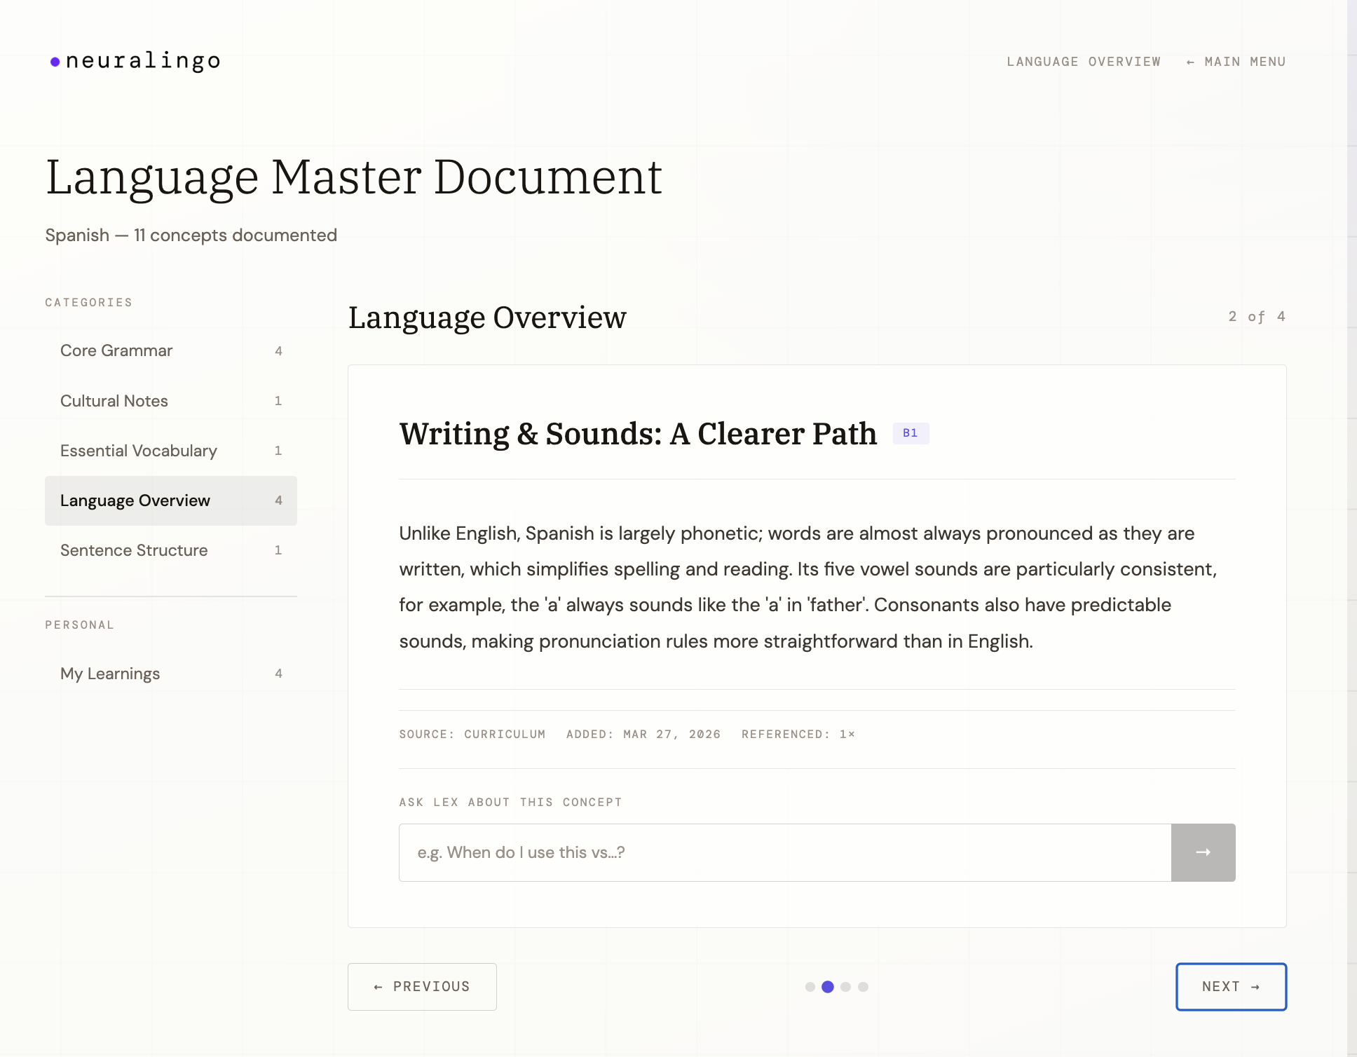Click the left arrow in Previous button

coord(379,986)
